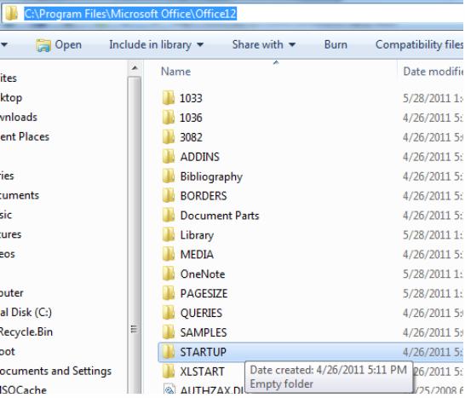The width and height of the screenshot is (465, 398).
Task: Select Local Disk (C:) in the navigation pane
Action: click(x=26, y=313)
